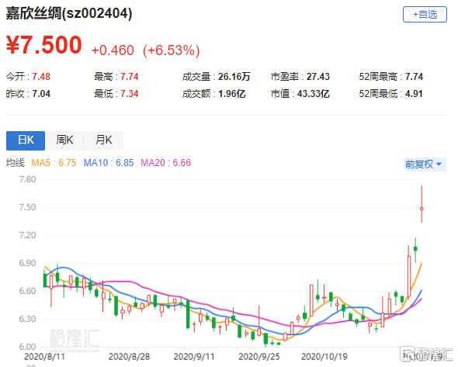Click the 成交额 value 1.96亿
Viewport: 458px width, 367px height.
232,94
